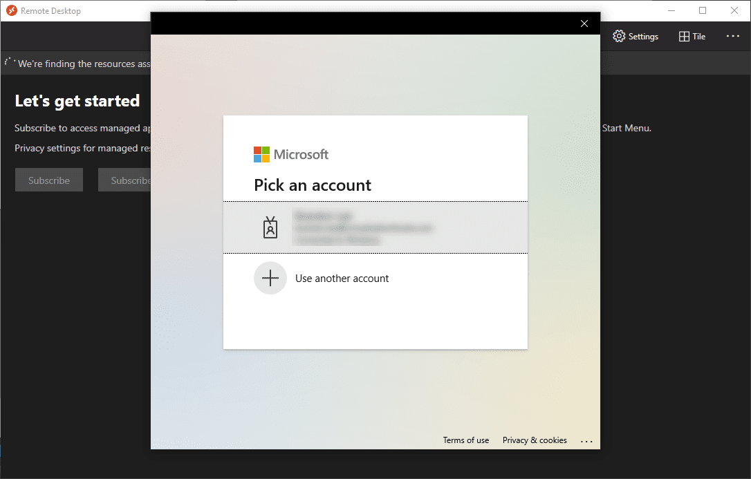The height and width of the screenshot is (479, 751).
Task: Minimize the Remote Desktop window
Action: click(671, 10)
